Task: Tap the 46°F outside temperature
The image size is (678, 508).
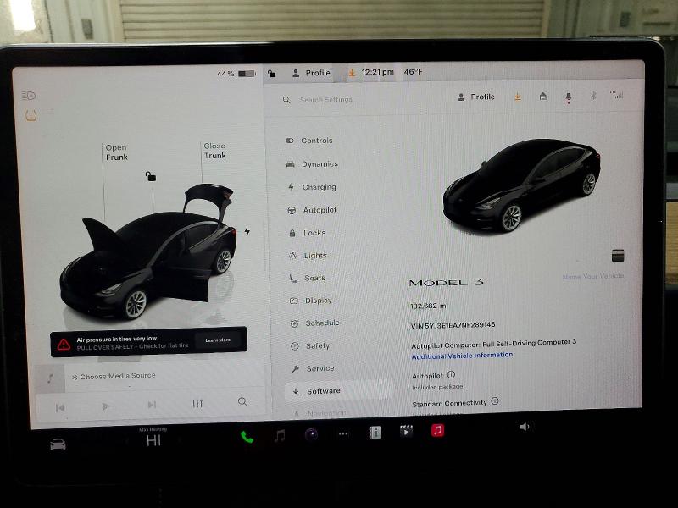Action: [413, 72]
